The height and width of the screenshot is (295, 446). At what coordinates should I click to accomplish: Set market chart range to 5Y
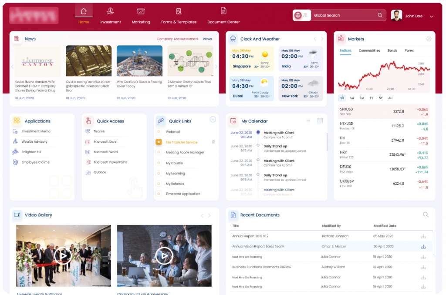[381, 98]
